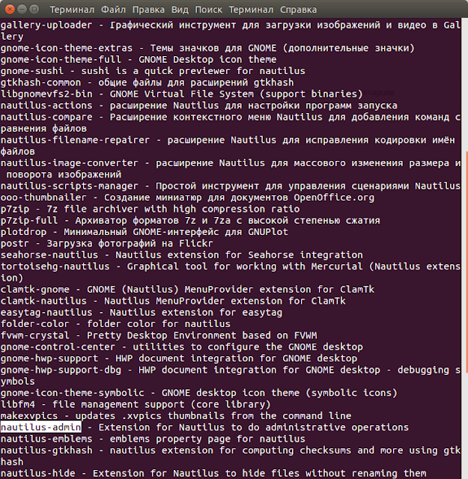Click the orange vertical scrollbar thumb
The image size is (468, 479).
467,262
